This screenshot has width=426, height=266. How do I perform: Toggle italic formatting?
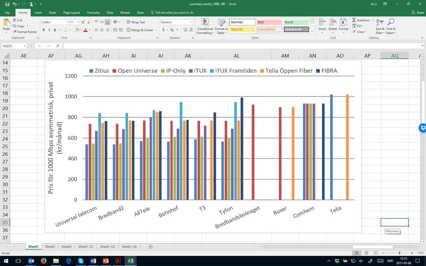pos(49,30)
